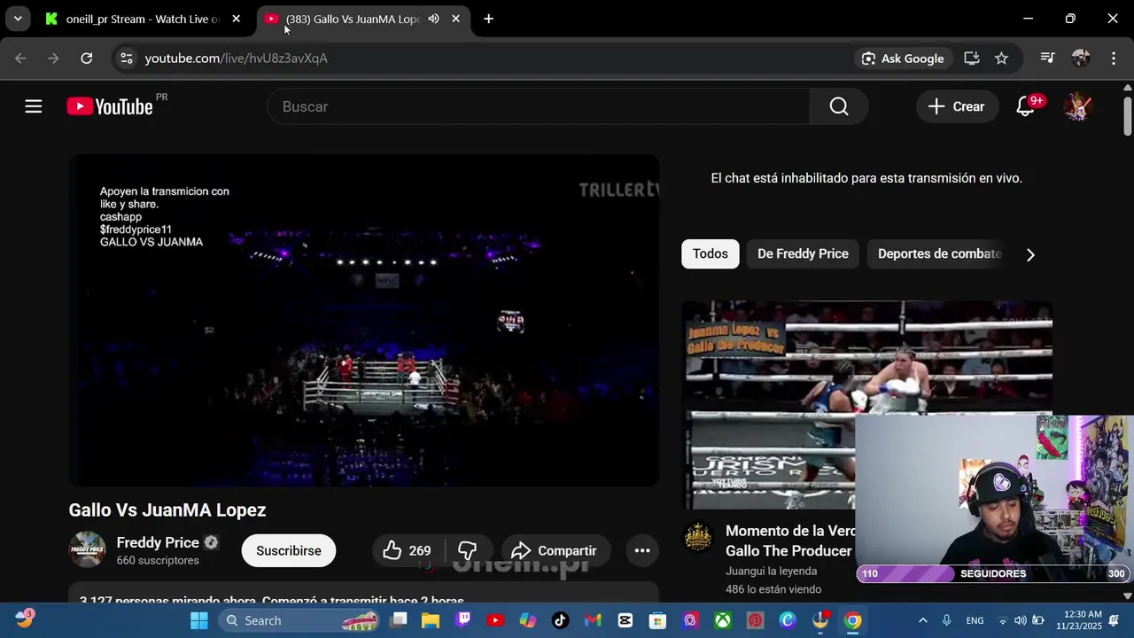The height and width of the screenshot is (638, 1134).
Task: Select the De Freddy Price chip
Action: click(803, 253)
